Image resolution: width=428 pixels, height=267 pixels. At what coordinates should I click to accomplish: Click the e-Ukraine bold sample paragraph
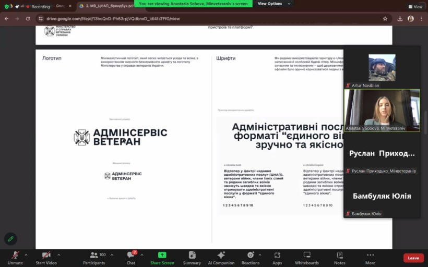coord(254,184)
